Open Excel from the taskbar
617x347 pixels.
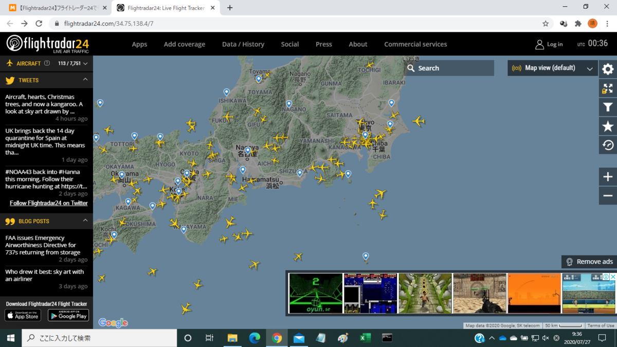365,338
